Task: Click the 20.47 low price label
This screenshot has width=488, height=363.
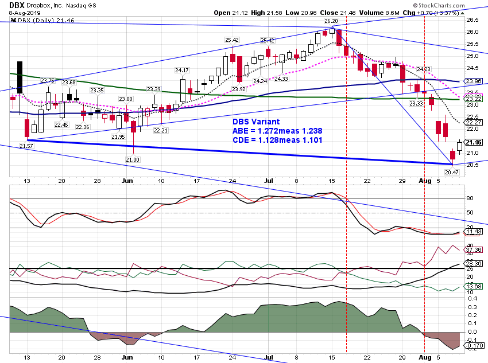Action: pyautogui.click(x=452, y=172)
